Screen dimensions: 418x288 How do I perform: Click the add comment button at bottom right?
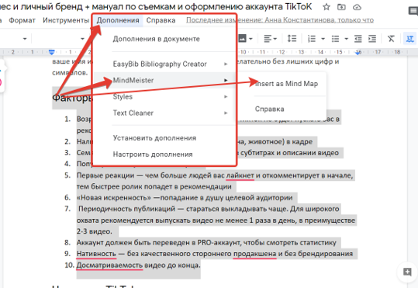click(x=407, y=272)
